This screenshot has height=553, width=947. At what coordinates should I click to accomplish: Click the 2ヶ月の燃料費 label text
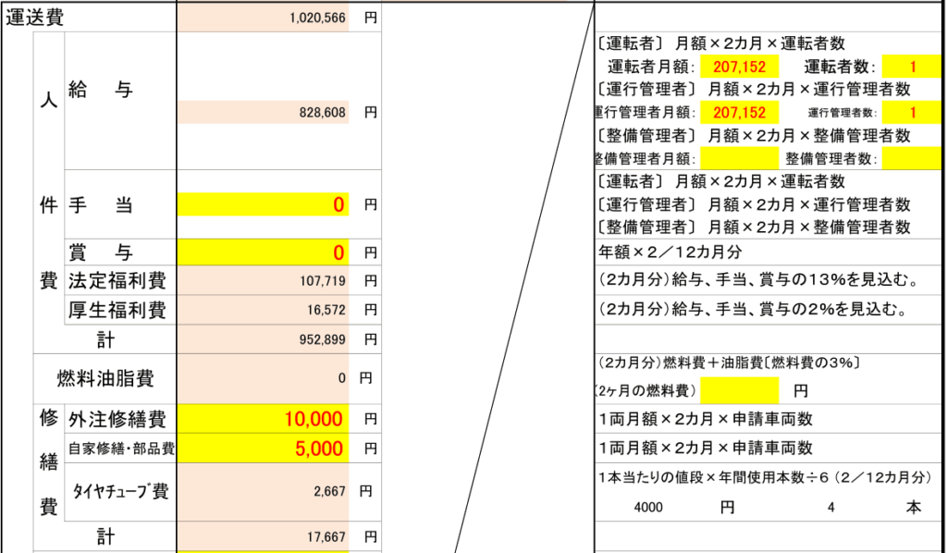tap(646, 391)
